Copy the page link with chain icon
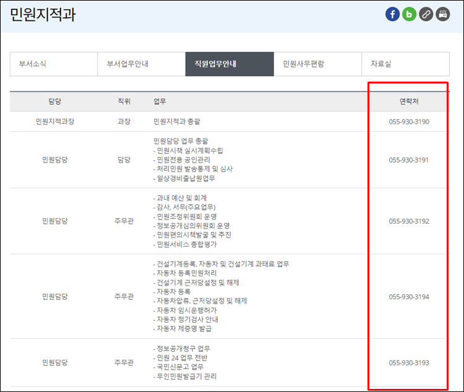The width and height of the screenshot is (464, 392). [x=426, y=14]
